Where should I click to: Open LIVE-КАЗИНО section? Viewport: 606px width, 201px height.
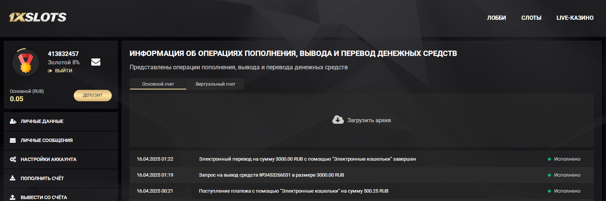575,18
